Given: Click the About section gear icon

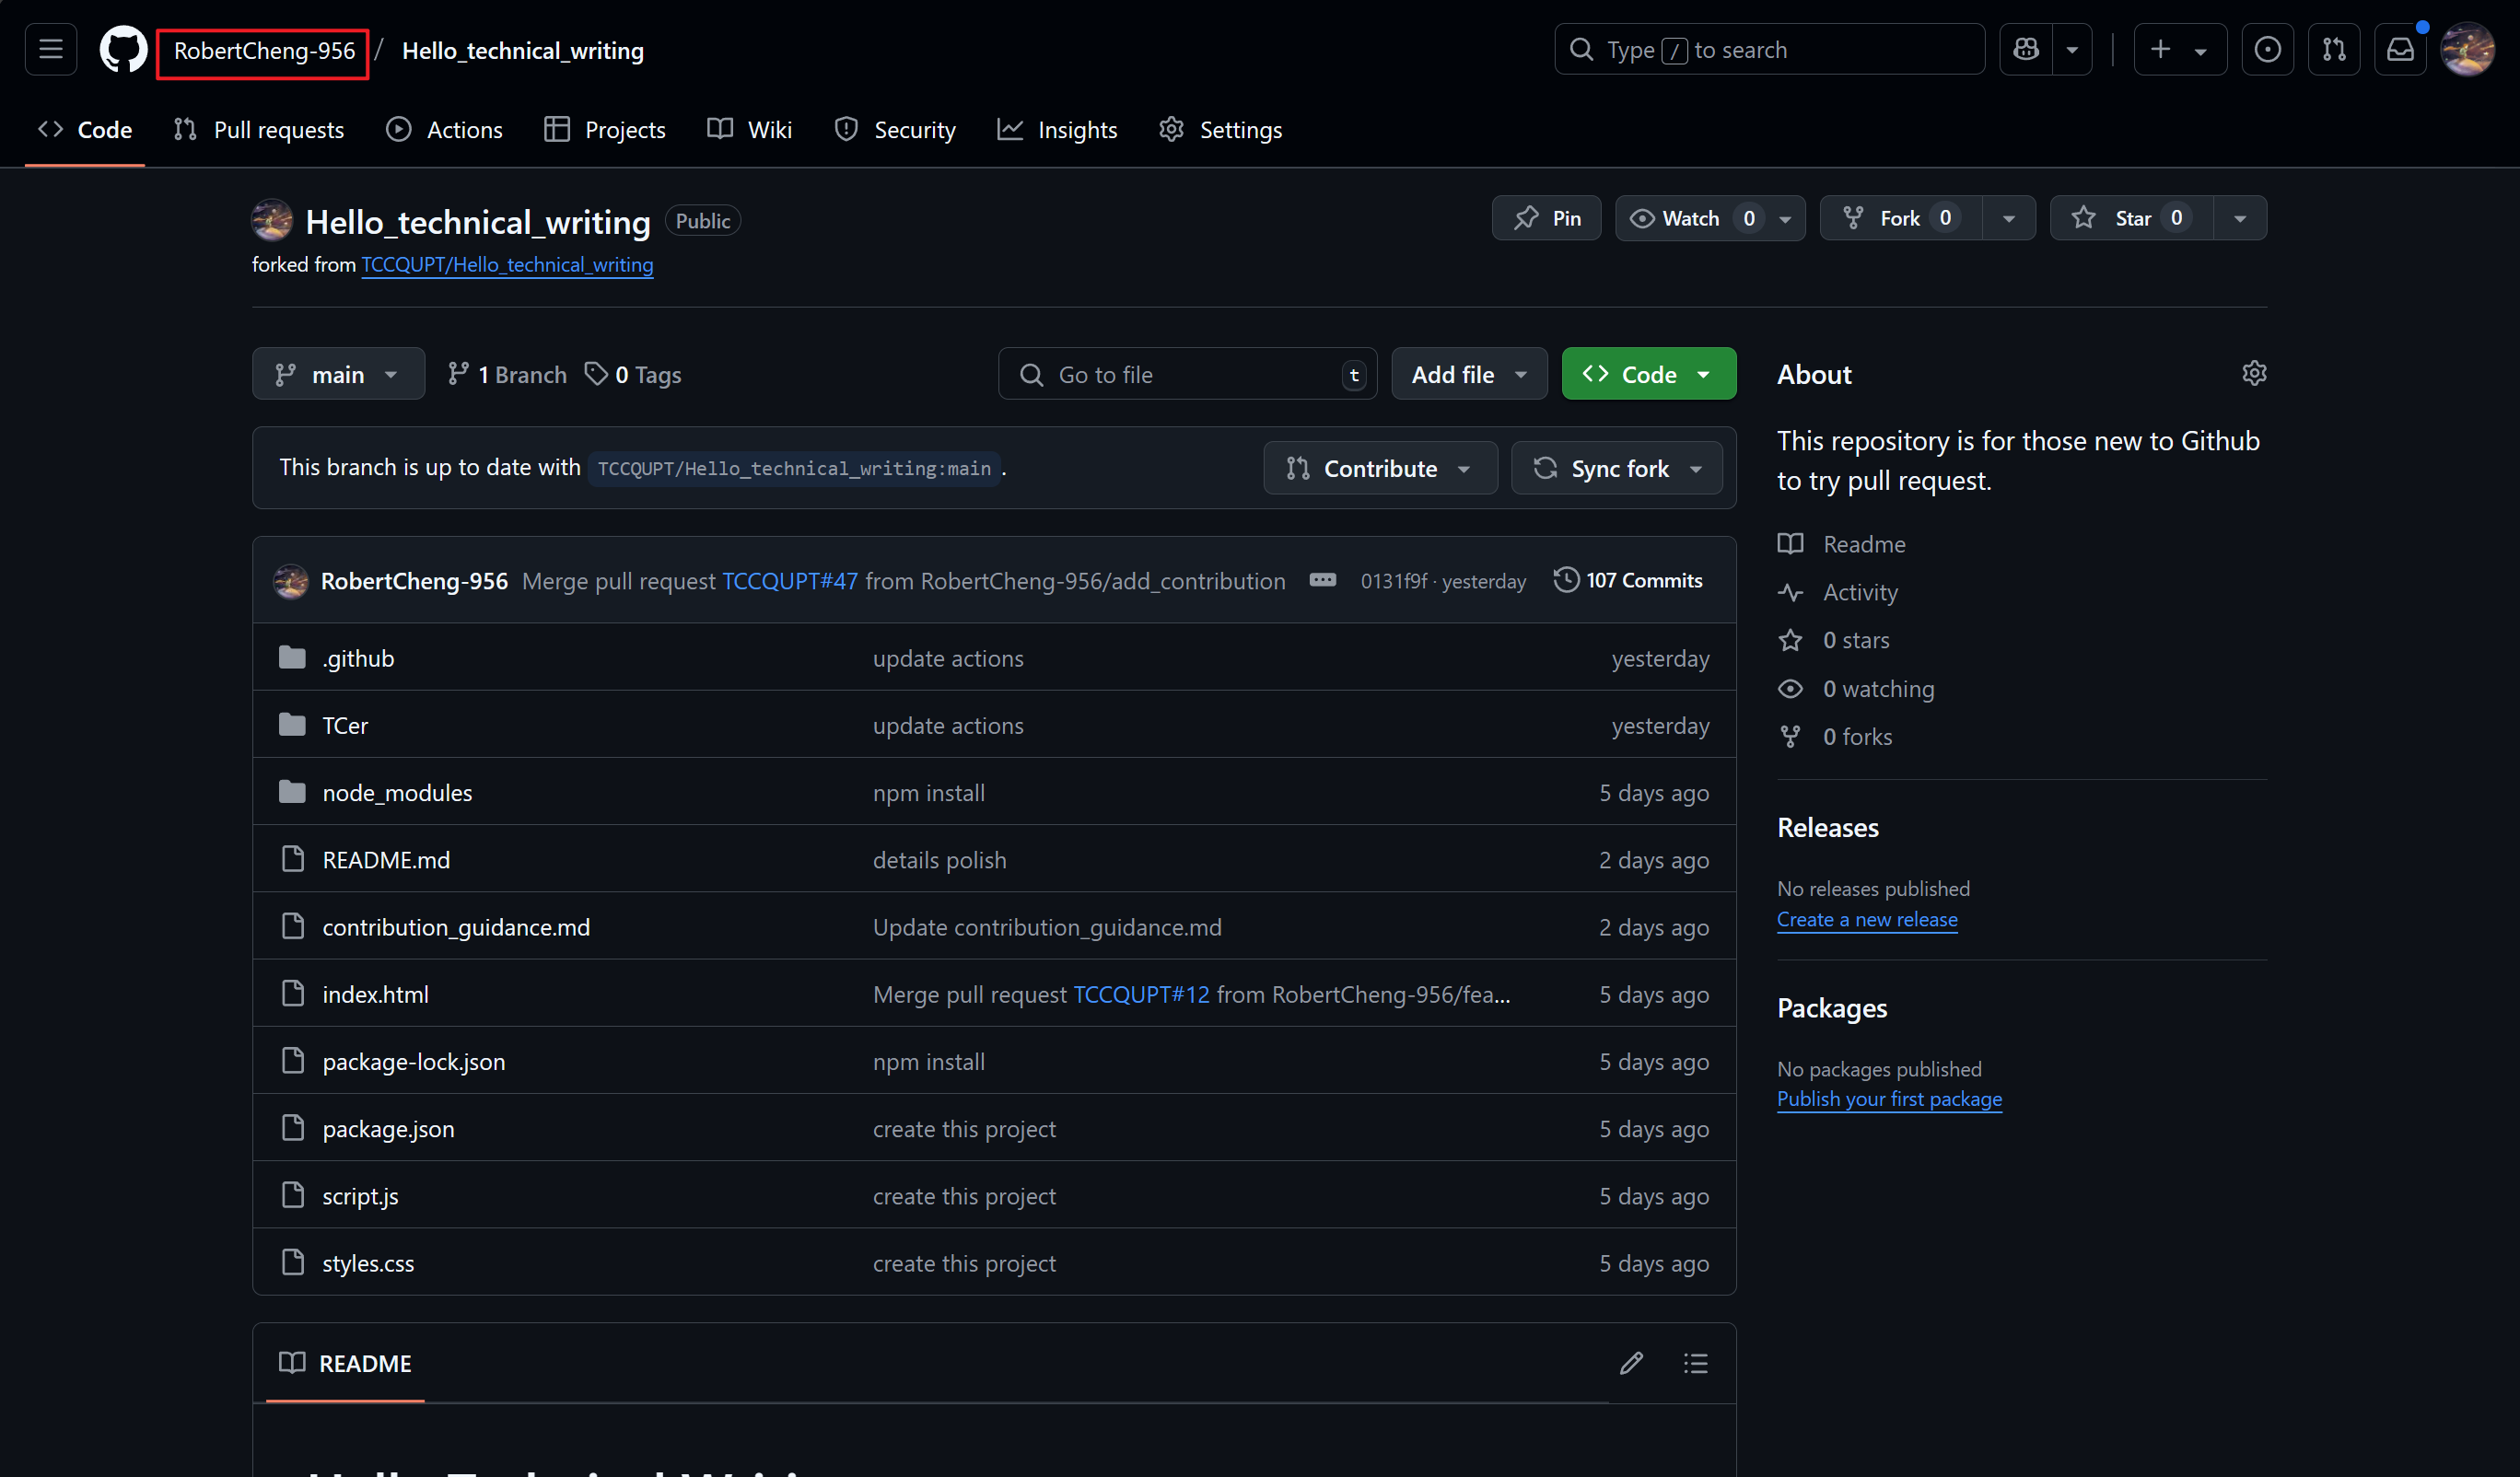Looking at the screenshot, I should click(2253, 373).
